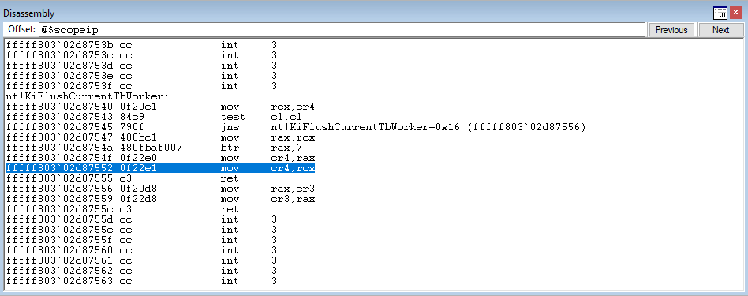Select the btr rax,7 instruction line

pos(154,148)
